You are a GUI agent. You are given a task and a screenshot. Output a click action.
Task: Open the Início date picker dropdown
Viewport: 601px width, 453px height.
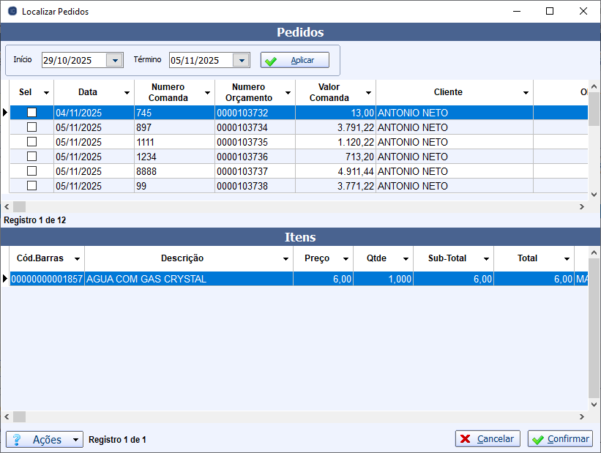114,61
